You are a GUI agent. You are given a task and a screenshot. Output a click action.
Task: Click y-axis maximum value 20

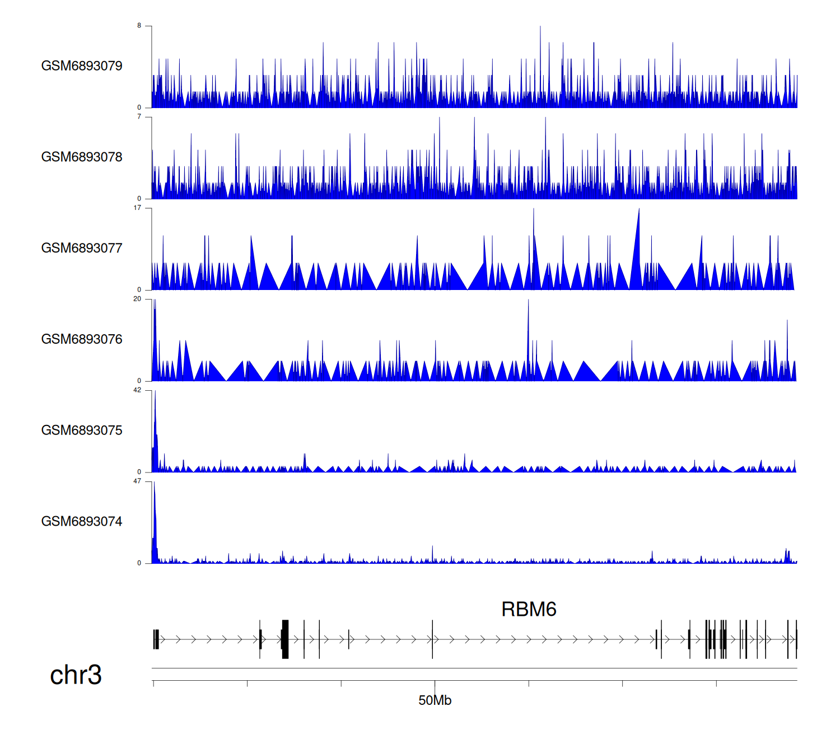137,299
